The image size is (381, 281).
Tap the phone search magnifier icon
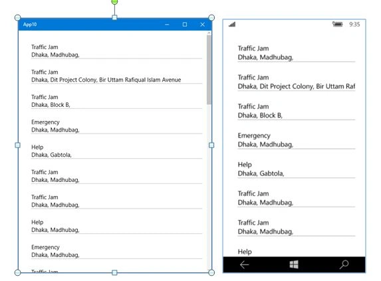click(x=344, y=264)
